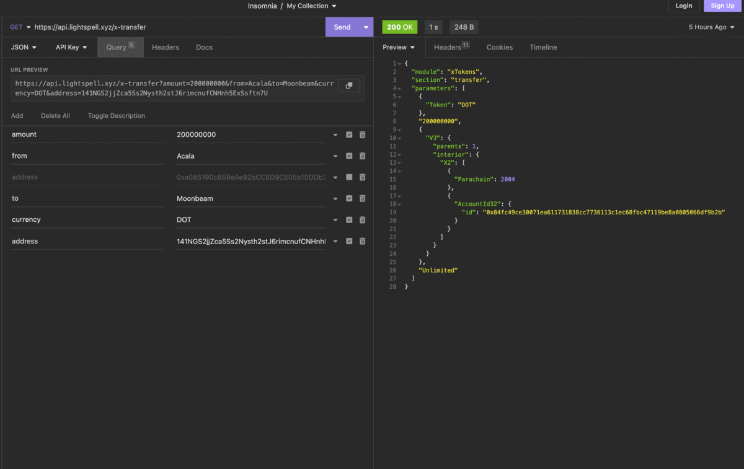
Task: Open the GET method dropdown
Action: click(x=20, y=27)
